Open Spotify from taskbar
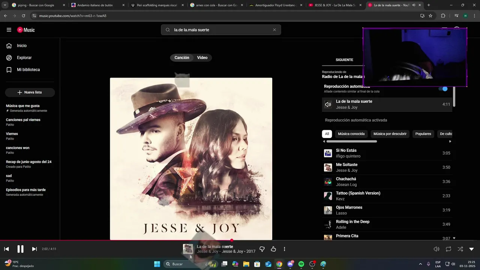Screen dimensions: 480x270 coord(301,264)
